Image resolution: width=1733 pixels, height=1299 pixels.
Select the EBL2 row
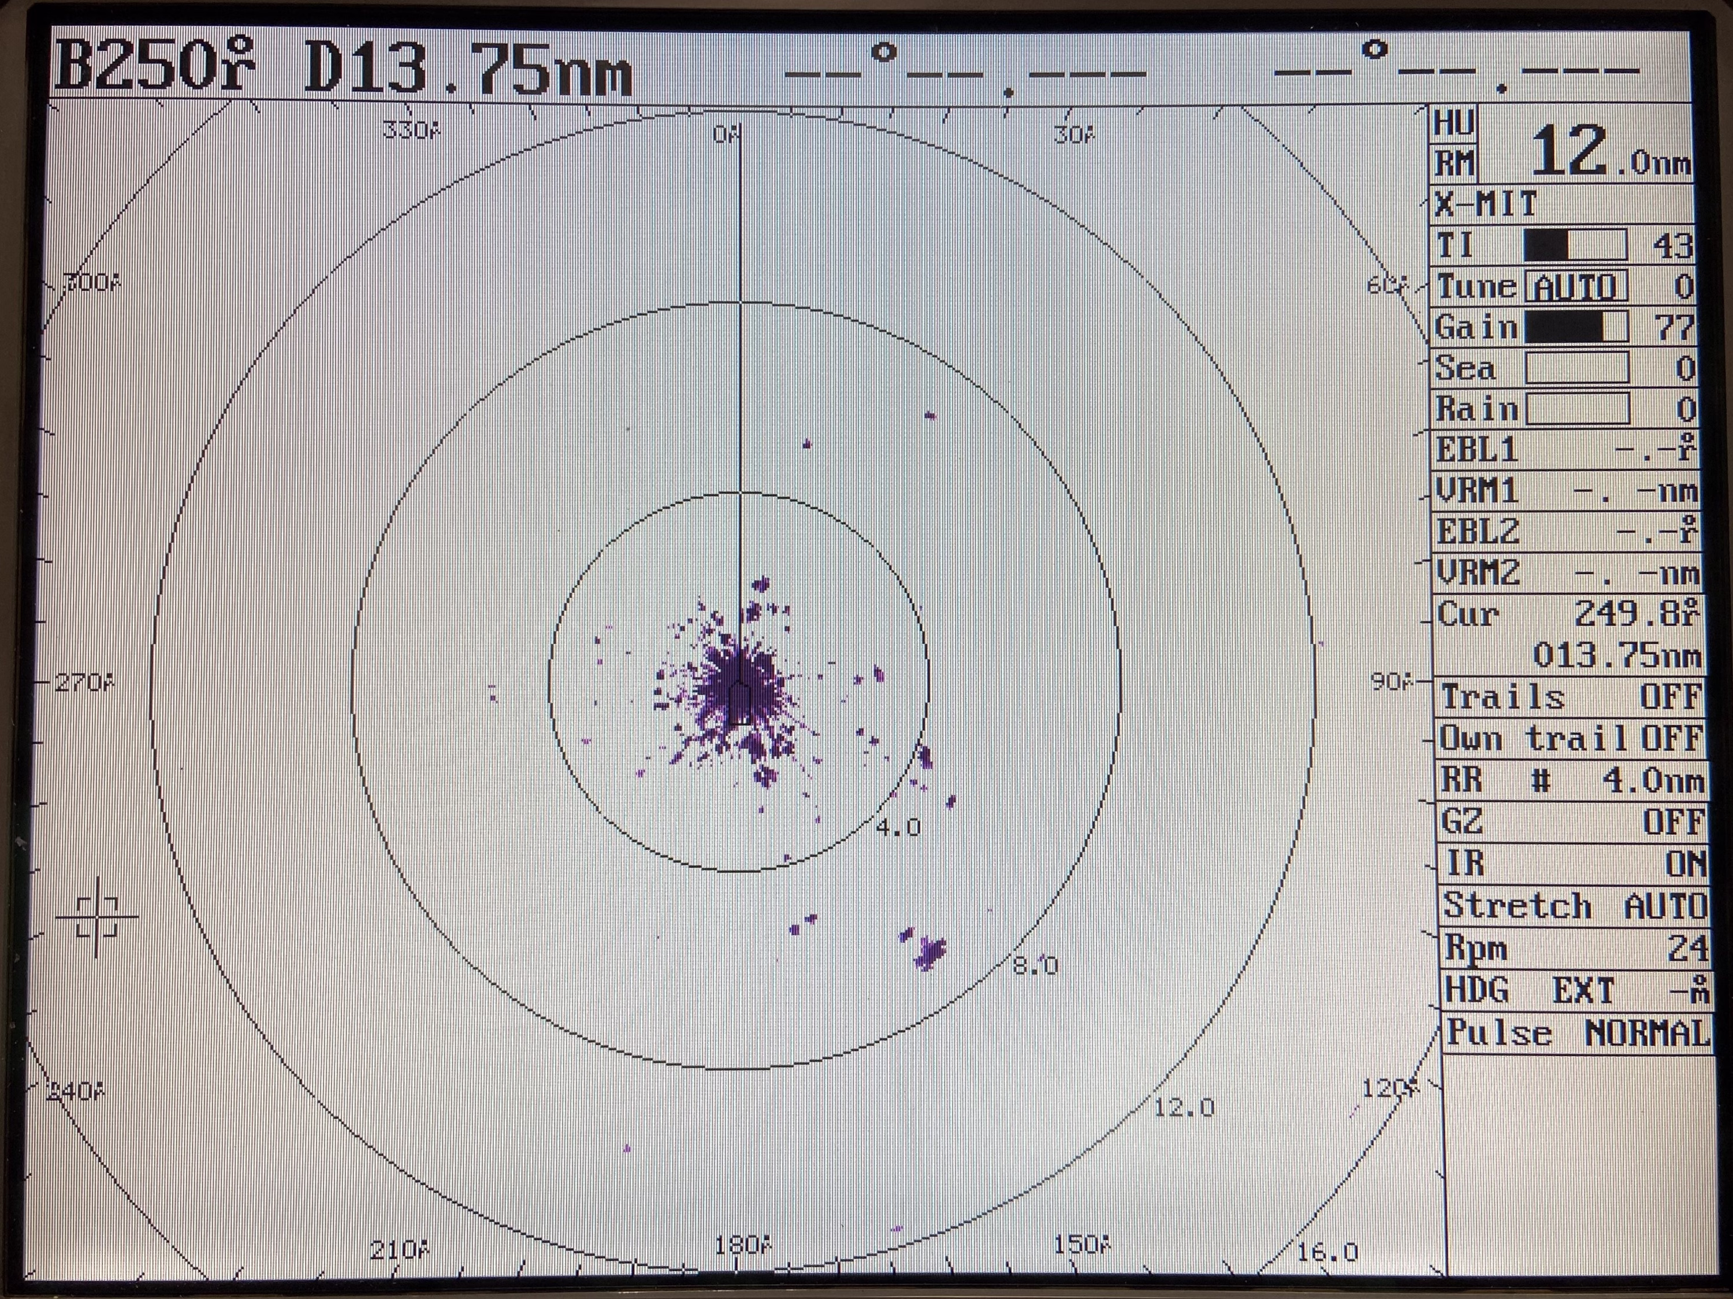[1567, 532]
